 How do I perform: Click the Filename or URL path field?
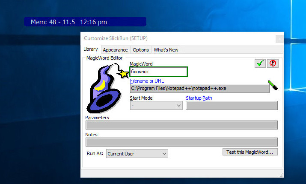(199, 89)
